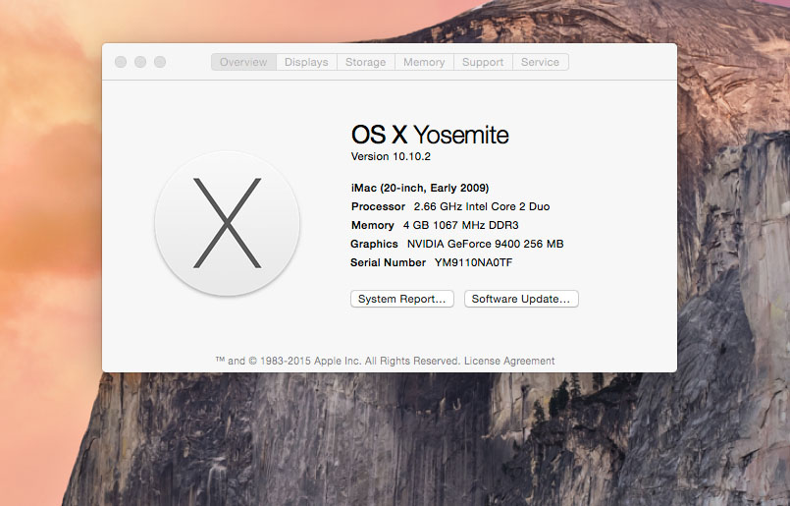Go to the Memory tab
Image resolution: width=790 pixels, height=506 pixels.
pyautogui.click(x=424, y=62)
